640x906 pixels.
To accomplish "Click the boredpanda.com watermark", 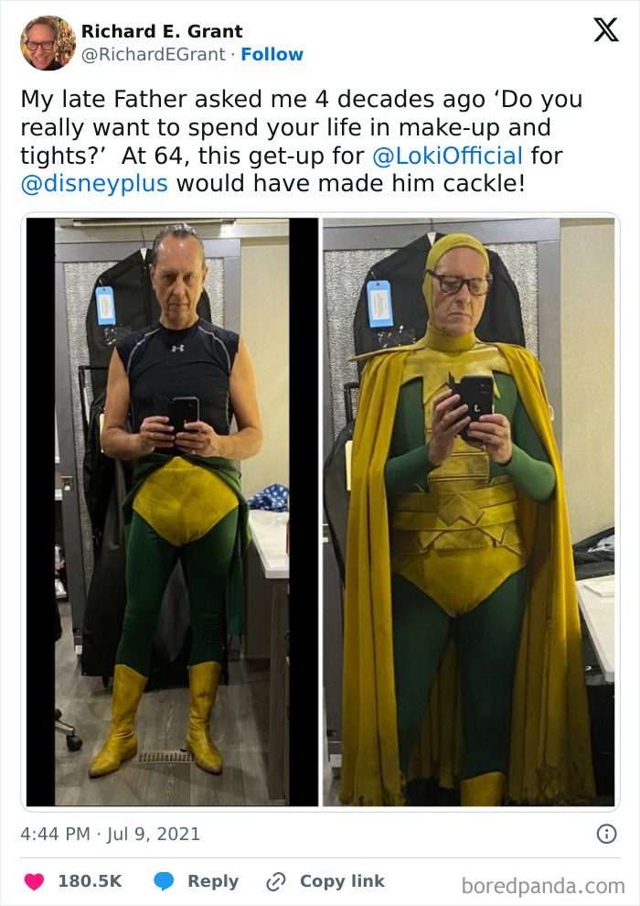I will 543,886.
